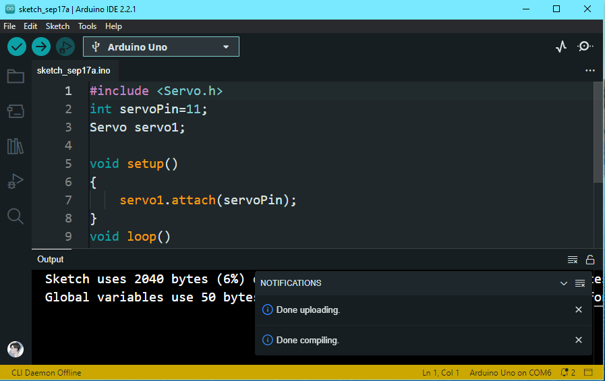Collapse the Notifications panel with chevron

point(564,283)
